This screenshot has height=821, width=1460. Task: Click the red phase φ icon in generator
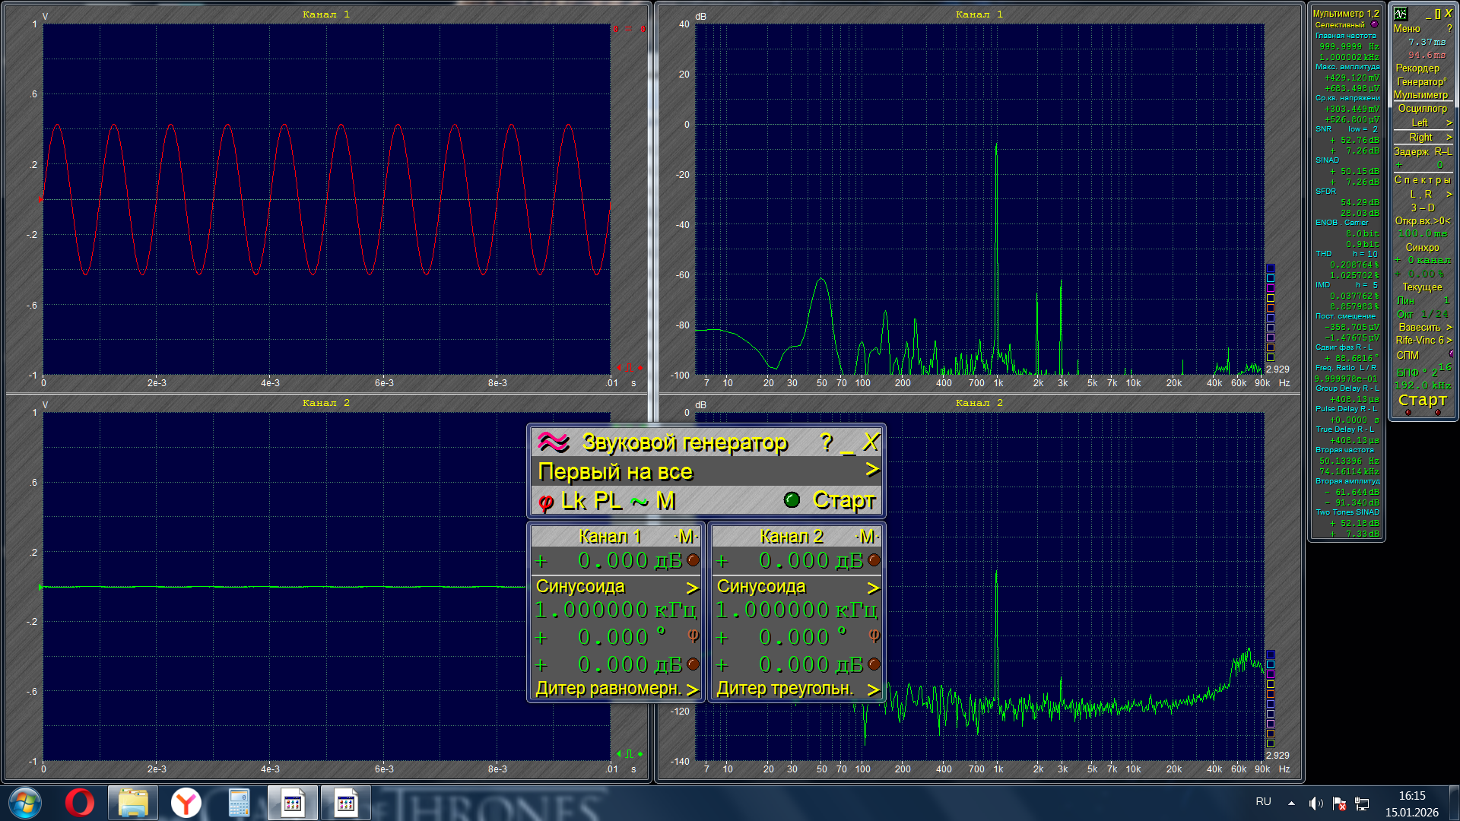click(x=545, y=502)
